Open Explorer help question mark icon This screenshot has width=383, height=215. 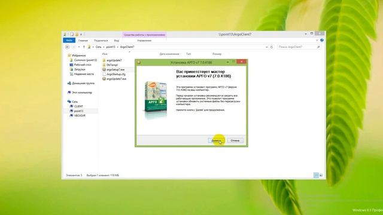click(x=322, y=40)
